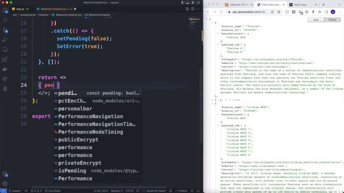344x193 pixels.
Task: Select the 'PerformanceNodeTiming' suggestion
Action: tap(98, 132)
